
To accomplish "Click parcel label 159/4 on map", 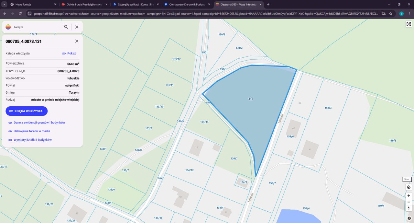I will pos(381,206).
